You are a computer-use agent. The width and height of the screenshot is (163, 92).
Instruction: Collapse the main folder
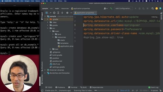tap(50, 31)
